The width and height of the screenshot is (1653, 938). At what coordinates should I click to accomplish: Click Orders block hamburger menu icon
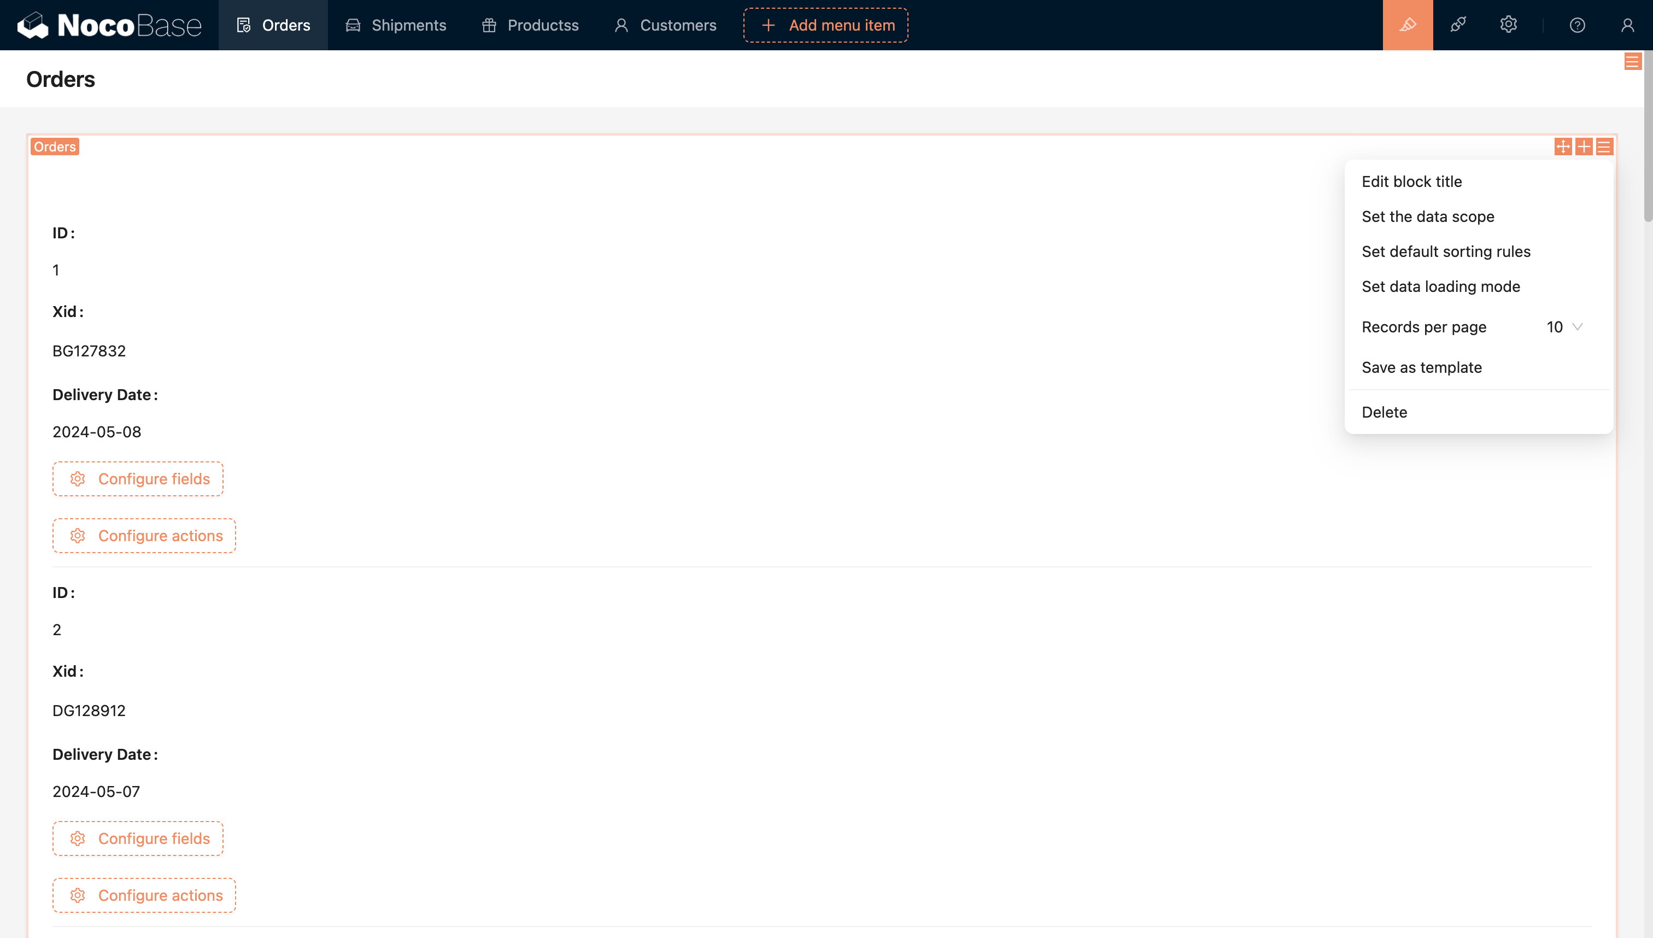1604,147
